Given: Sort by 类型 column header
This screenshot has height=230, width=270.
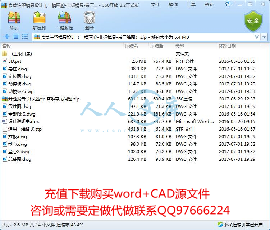Looking at the screenshot, I should (x=180, y=46).
